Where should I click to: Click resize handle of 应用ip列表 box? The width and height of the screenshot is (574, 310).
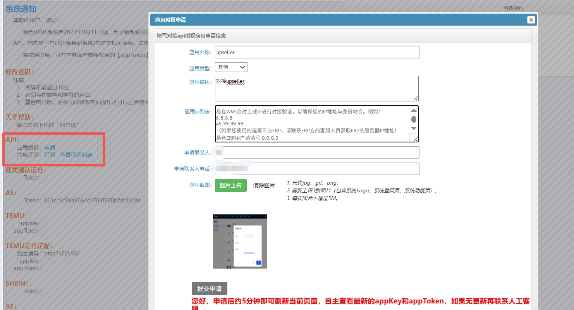coord(414,139)
